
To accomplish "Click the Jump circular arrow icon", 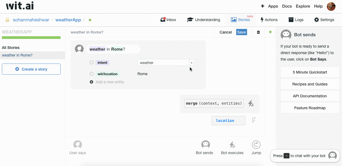I will 256,145.
